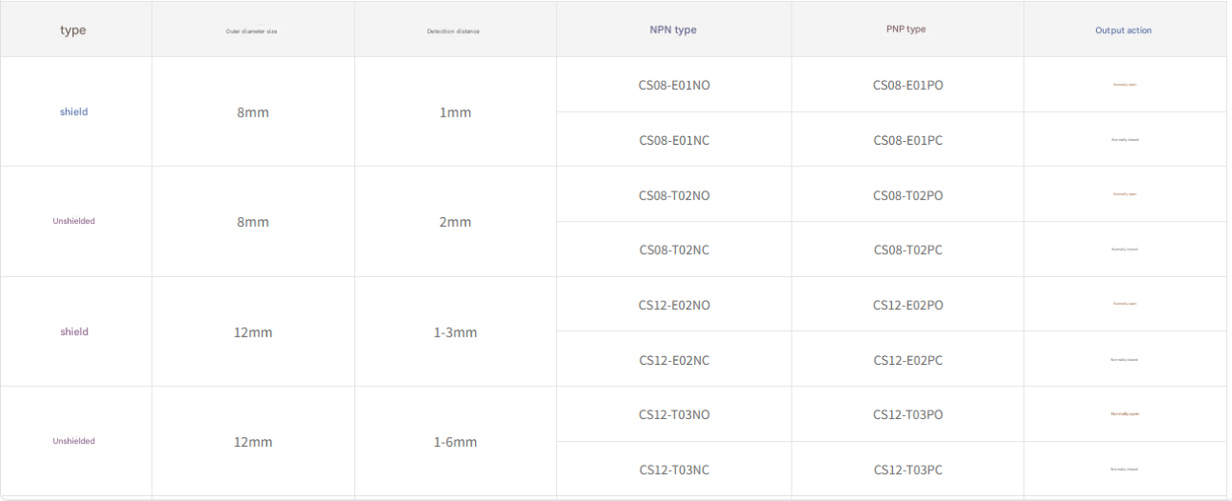1232x501 pixels.
Task: Select the 'Detection distance' column header
Action: click(454, 31)
